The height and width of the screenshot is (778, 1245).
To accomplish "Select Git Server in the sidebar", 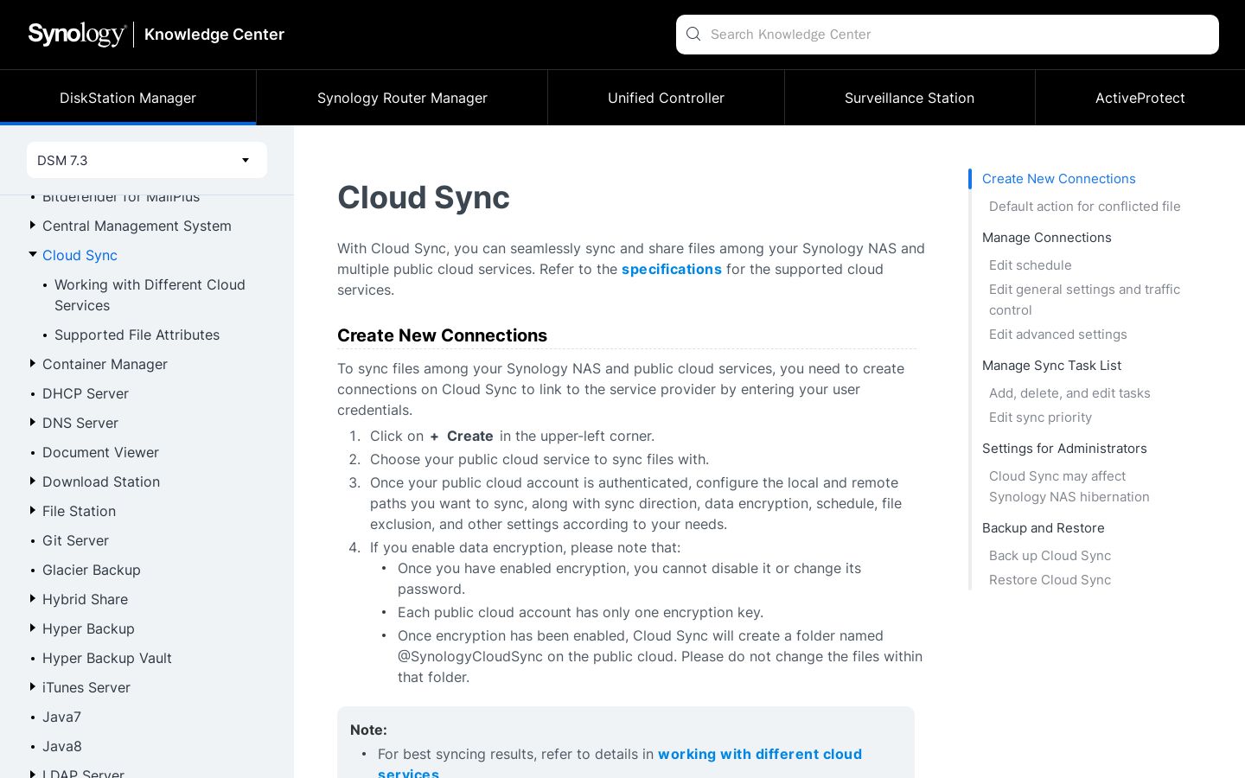I will [75, 540].
